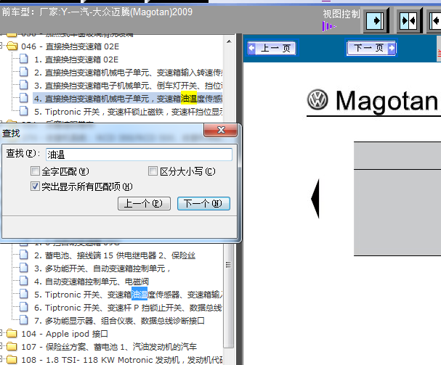This screenshot has height=365, width=441.
Task: Click the tree vertical scrollbar thumb
Action: [x=229, y=295]
